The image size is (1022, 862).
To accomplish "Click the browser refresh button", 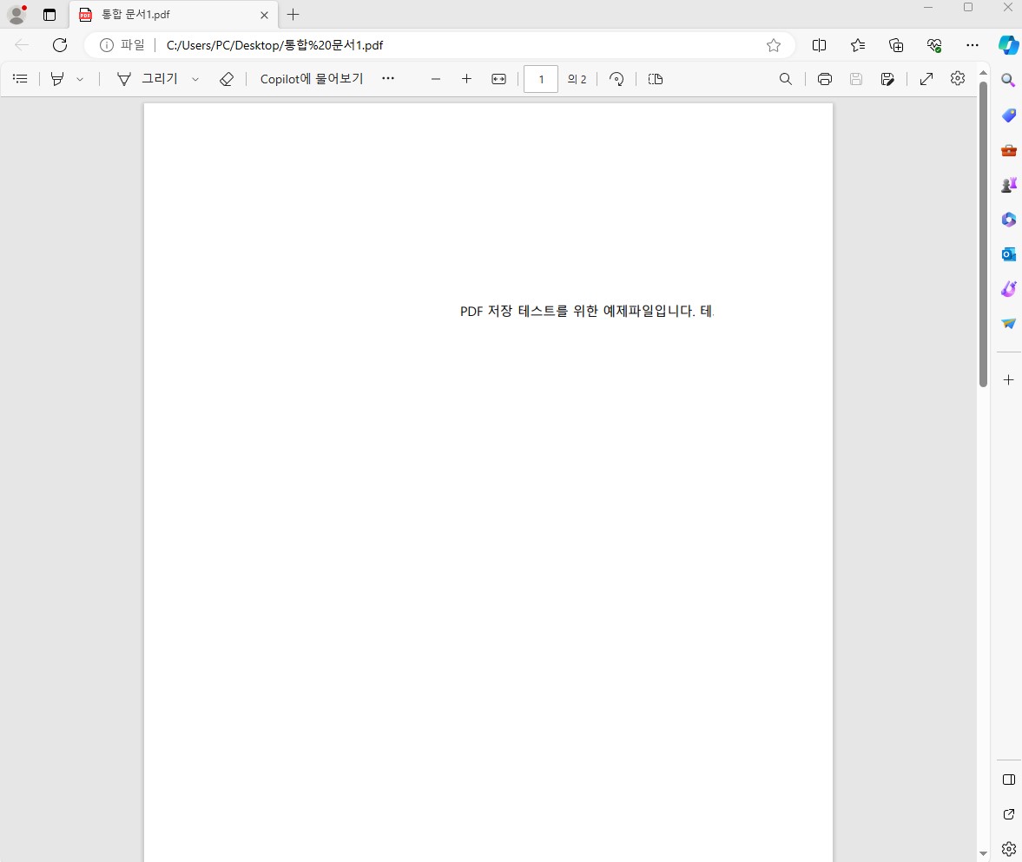I will [60, 45].
